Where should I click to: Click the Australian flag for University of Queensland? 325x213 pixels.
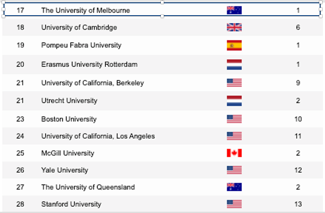point(234,187)
